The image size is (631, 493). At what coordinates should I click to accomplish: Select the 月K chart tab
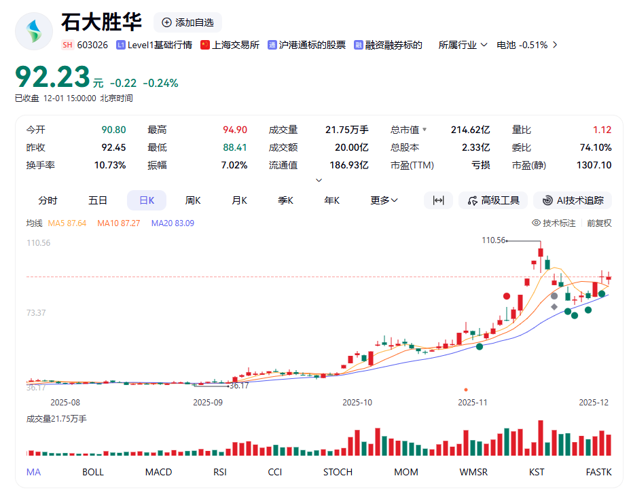coord(240,200)
